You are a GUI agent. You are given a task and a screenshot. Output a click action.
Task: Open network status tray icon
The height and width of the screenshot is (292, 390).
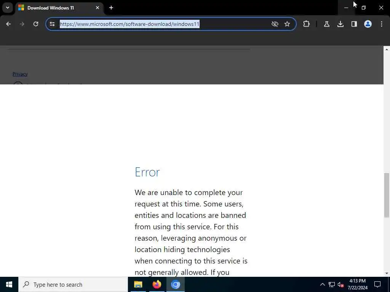click(332, 284)
